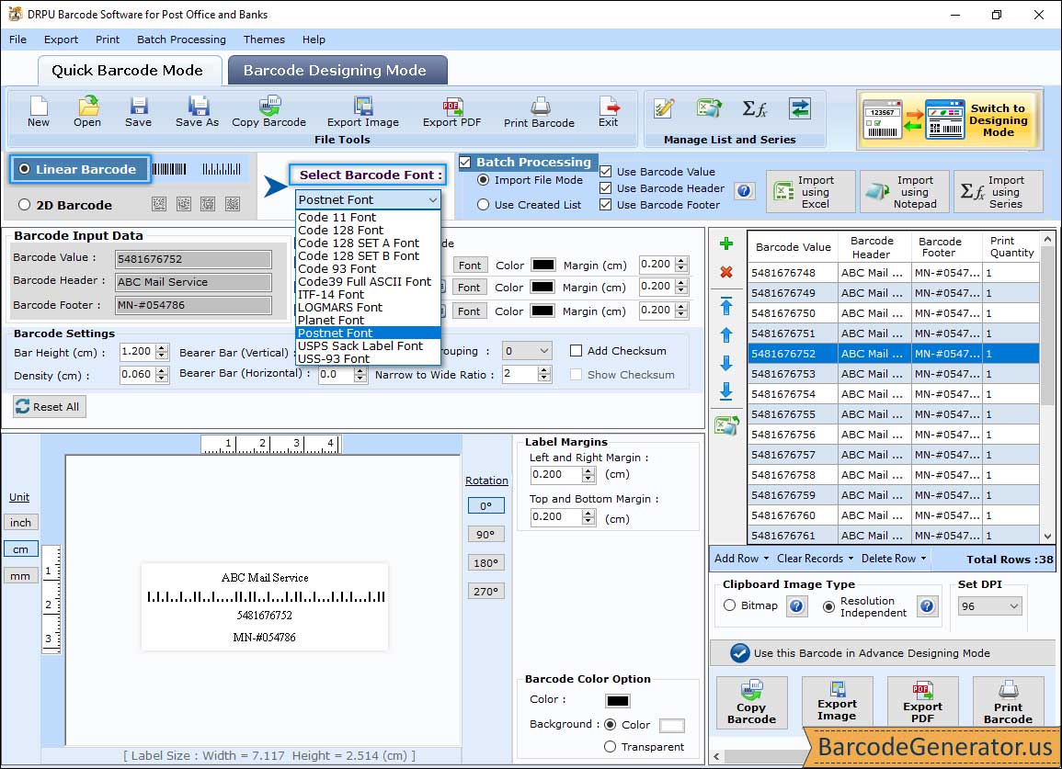
Task: Open the File menu
Action: click(18, 40)
